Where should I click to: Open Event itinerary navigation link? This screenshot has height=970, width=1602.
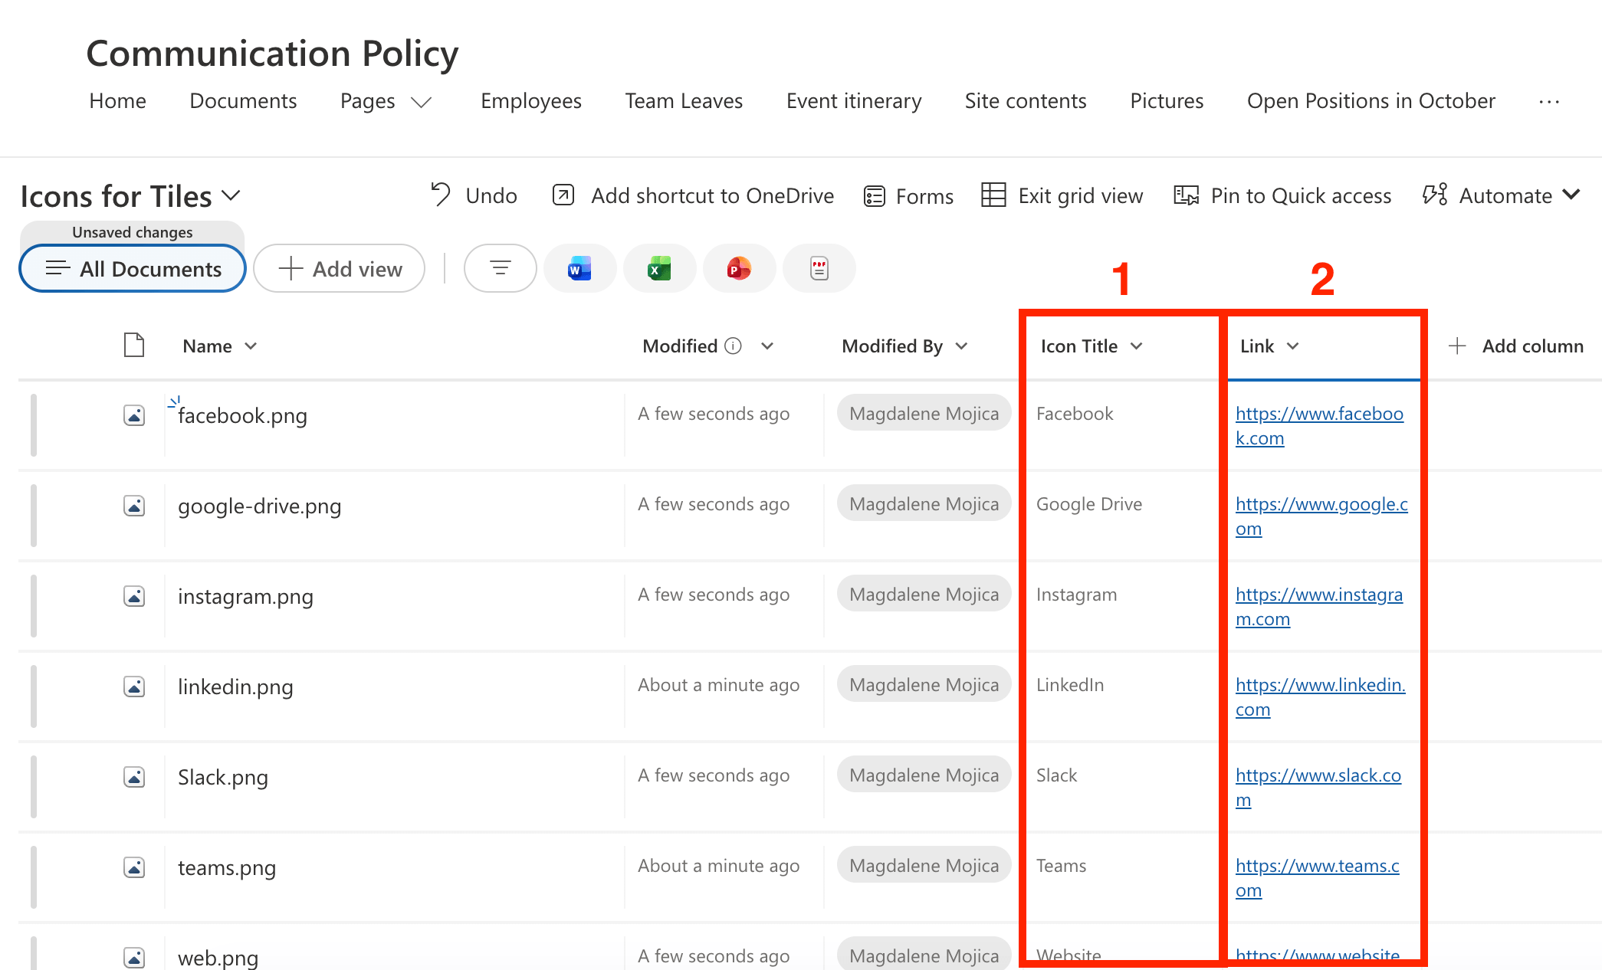[x=854, y=101]
